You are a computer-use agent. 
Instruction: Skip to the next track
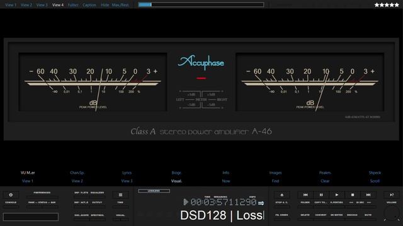(368, 195)
